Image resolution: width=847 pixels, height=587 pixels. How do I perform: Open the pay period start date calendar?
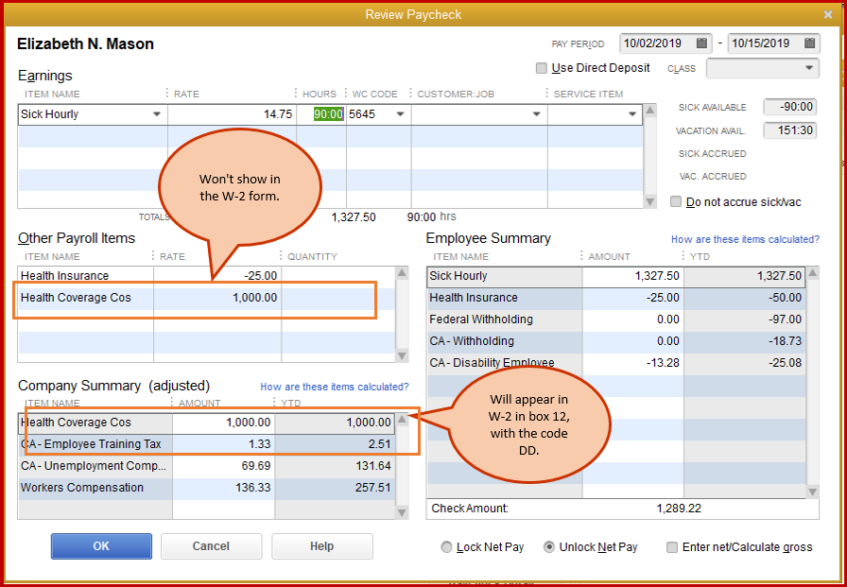click(x=701, y=43)
